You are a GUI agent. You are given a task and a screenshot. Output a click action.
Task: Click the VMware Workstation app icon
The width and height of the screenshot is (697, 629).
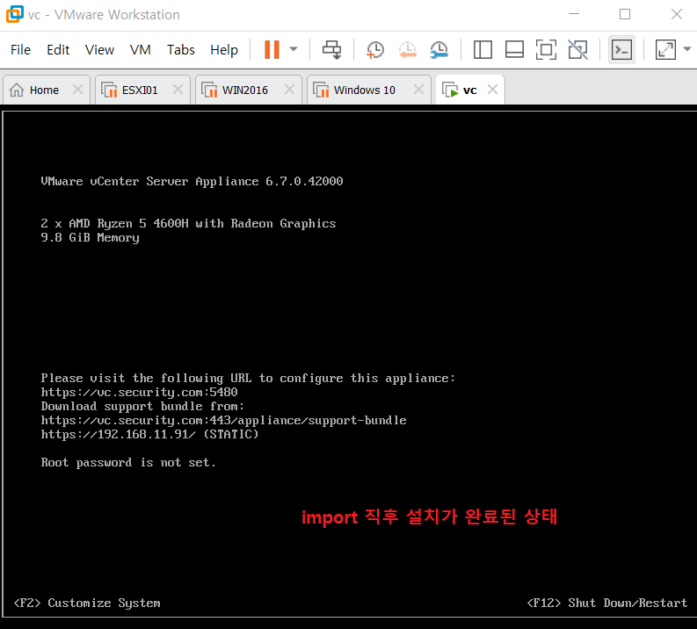coord(15,14)
